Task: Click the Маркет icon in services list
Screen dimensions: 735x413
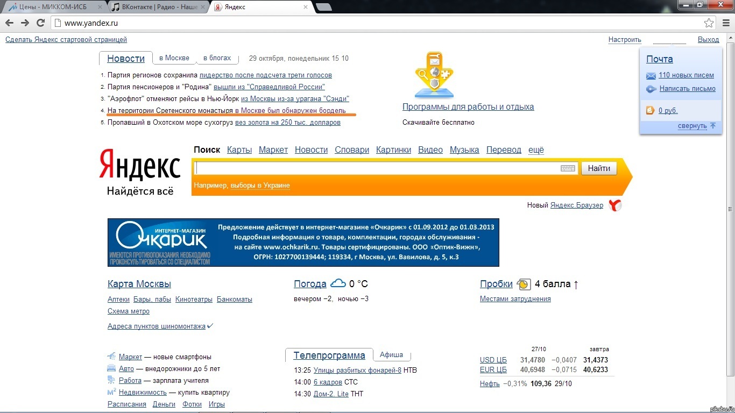Action: tap(111, 356)
